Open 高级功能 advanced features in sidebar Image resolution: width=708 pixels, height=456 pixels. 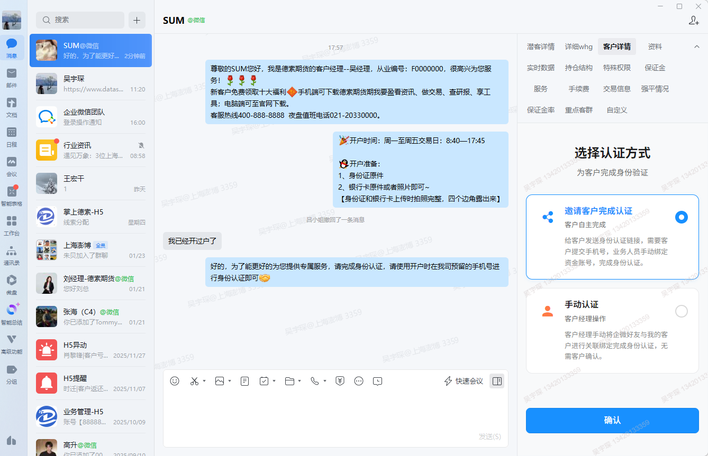click(x=12, y=344)
